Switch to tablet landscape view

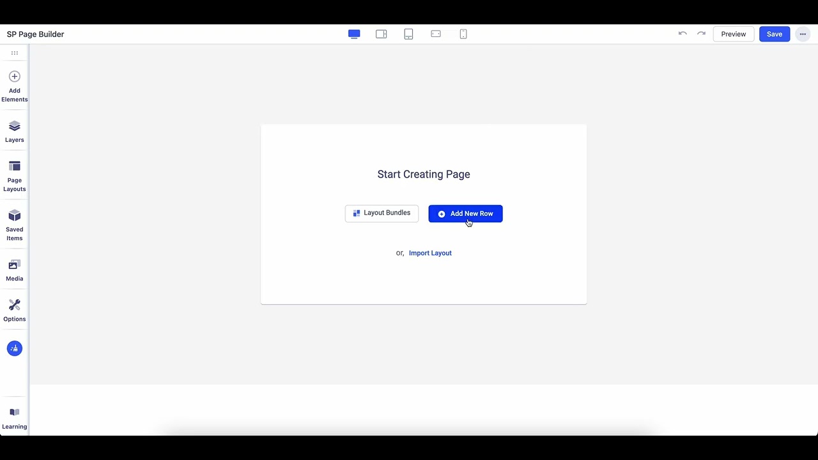382,34
